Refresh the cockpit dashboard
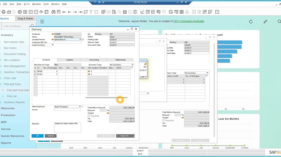This screenshot has height=157, width=281. [251, 22]
